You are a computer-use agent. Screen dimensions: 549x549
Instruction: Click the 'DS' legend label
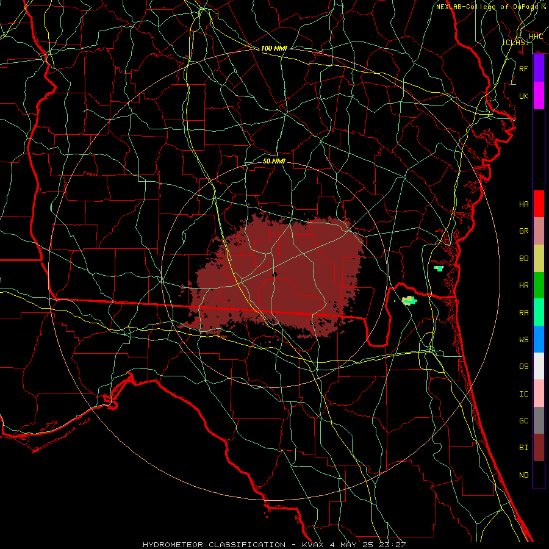click(524, 367)
